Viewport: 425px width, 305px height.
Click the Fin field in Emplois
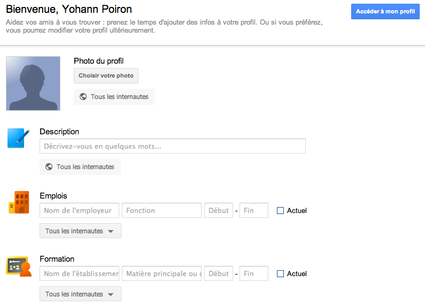[254, 211]
